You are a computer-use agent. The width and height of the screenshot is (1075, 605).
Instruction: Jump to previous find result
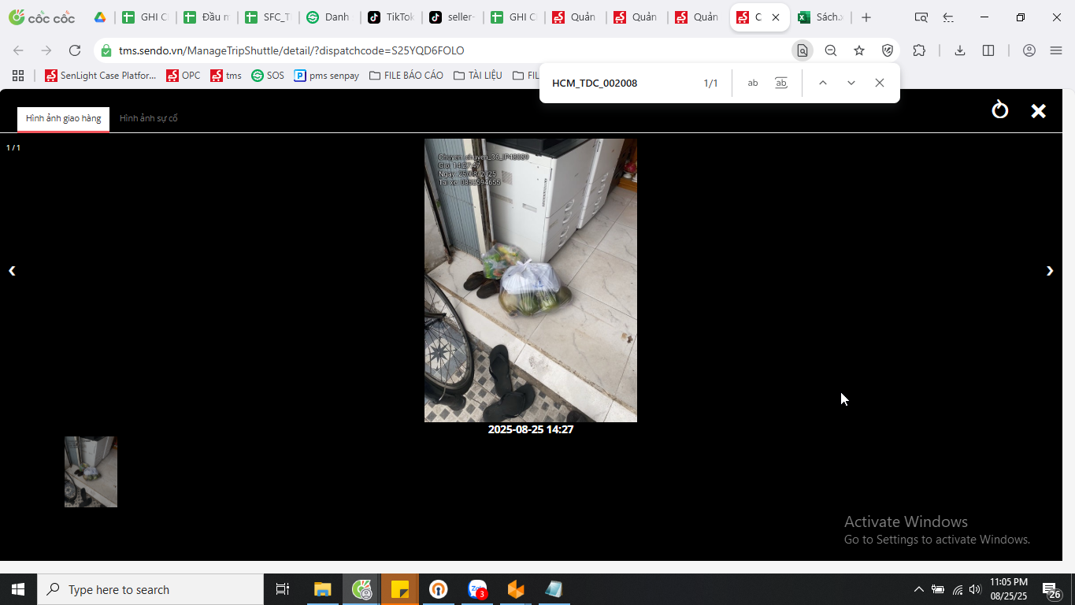pyautogui.click(x=823, y=83)
